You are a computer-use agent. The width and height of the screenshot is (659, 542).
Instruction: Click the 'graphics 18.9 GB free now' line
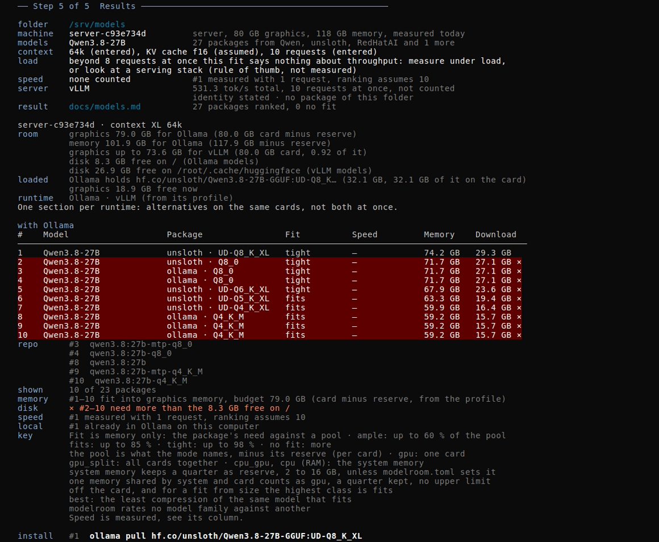coord(134,189)
